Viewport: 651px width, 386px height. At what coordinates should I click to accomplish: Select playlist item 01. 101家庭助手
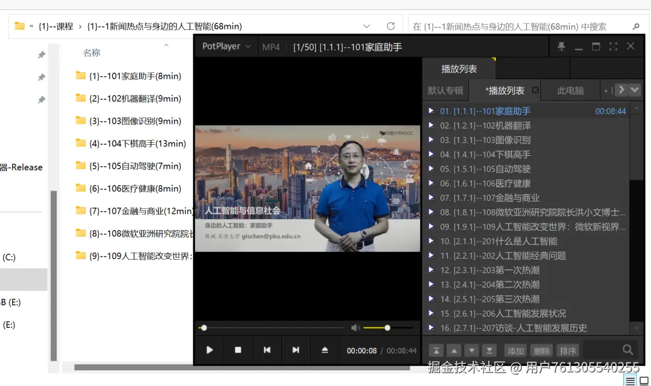527,111
